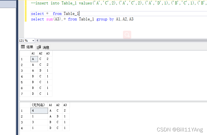Click the 结果 tab grid icon
Viewport: 207px width, 135px height.
[x=23, y=47]
